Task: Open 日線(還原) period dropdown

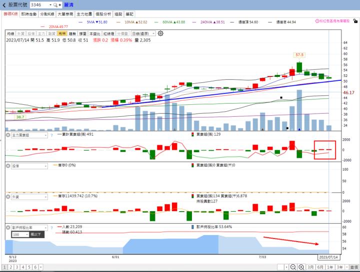Action: [143, 33]
